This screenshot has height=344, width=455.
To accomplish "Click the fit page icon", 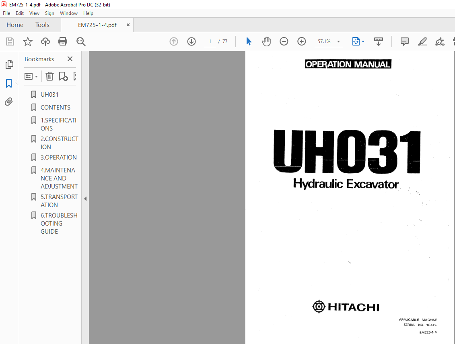I will [356, 41].
